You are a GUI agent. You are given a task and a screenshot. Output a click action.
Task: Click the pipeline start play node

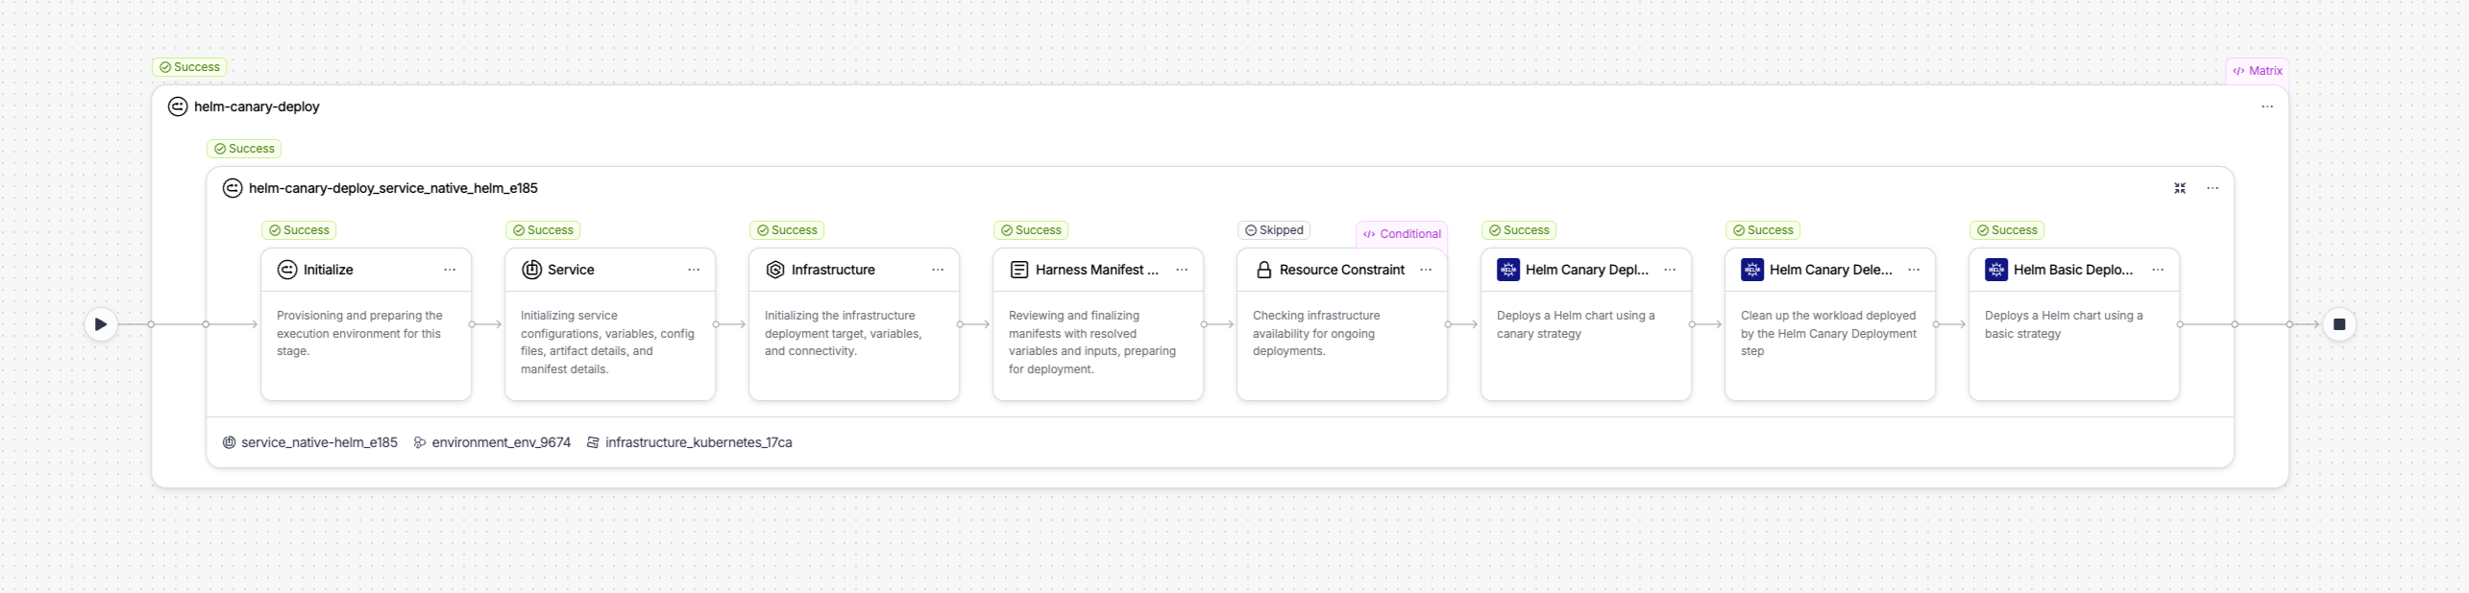[101, 324]
